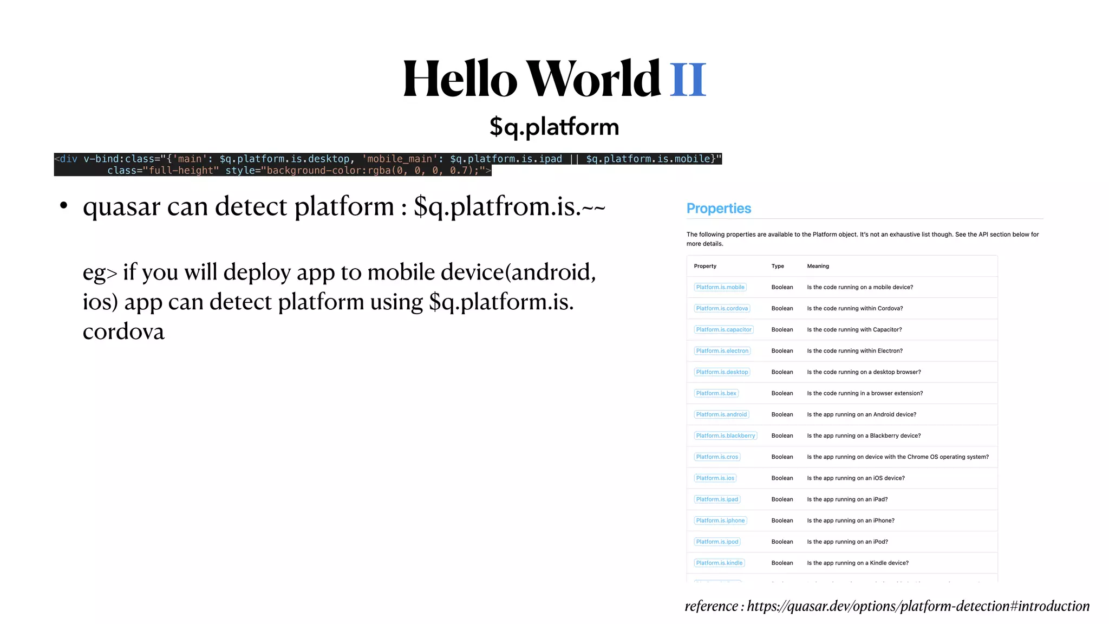Click the Platform.is.ipad property tag

(x=717, y=499)
